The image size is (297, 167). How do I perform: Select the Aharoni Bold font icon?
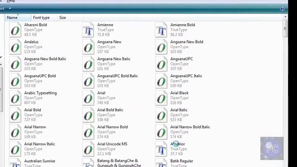[x=15, y=30]
